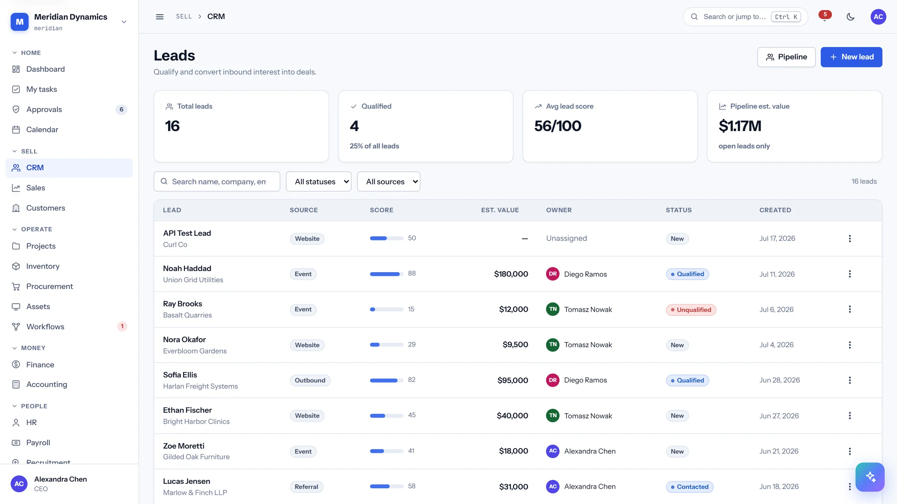Open Approvals in sidebar
897x504 pixels.
[x=69, y=109]
